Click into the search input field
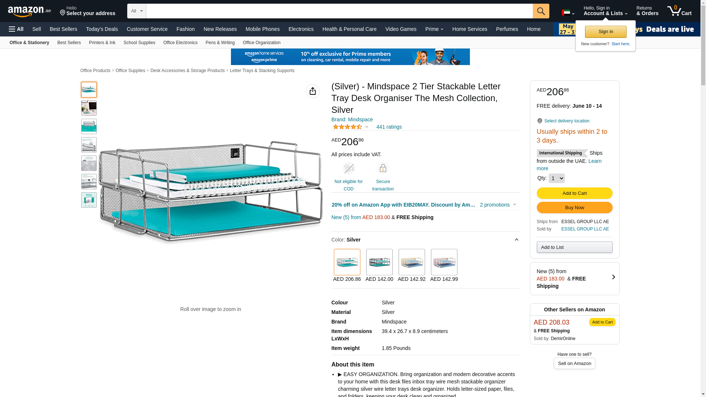The image size is (706, 397). [339, 11]
